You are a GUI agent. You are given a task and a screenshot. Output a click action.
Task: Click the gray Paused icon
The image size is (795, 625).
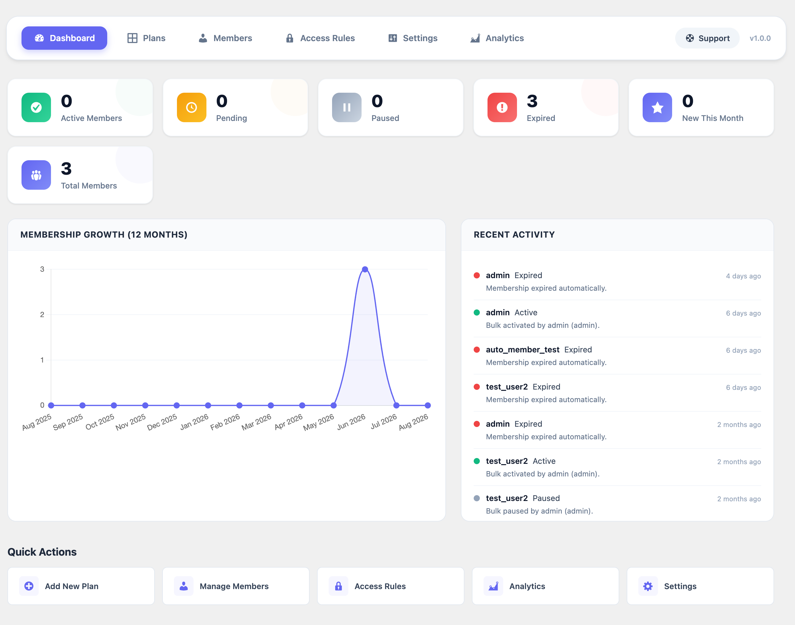click(347, 107)
